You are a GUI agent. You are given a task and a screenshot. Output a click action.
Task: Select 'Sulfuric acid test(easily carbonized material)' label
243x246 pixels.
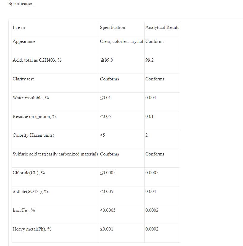(55, 154)
